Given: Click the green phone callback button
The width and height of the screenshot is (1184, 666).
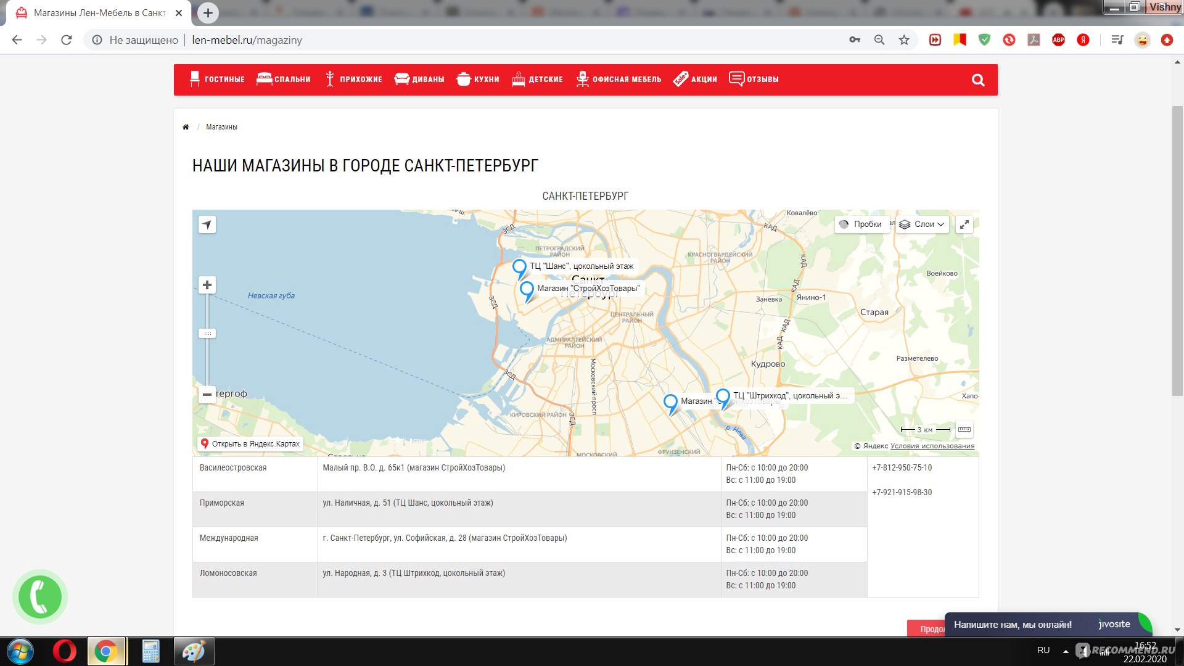Looking at the screenshot, I should 40,597.
